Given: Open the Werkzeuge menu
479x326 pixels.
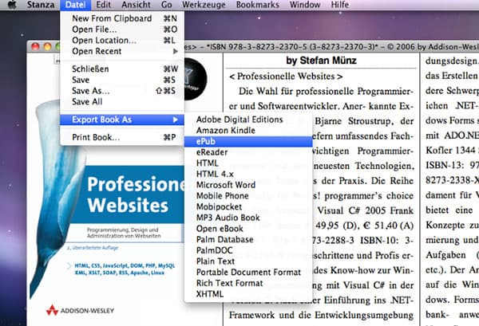Looking at the screenshot, I should tap(204, 5).
